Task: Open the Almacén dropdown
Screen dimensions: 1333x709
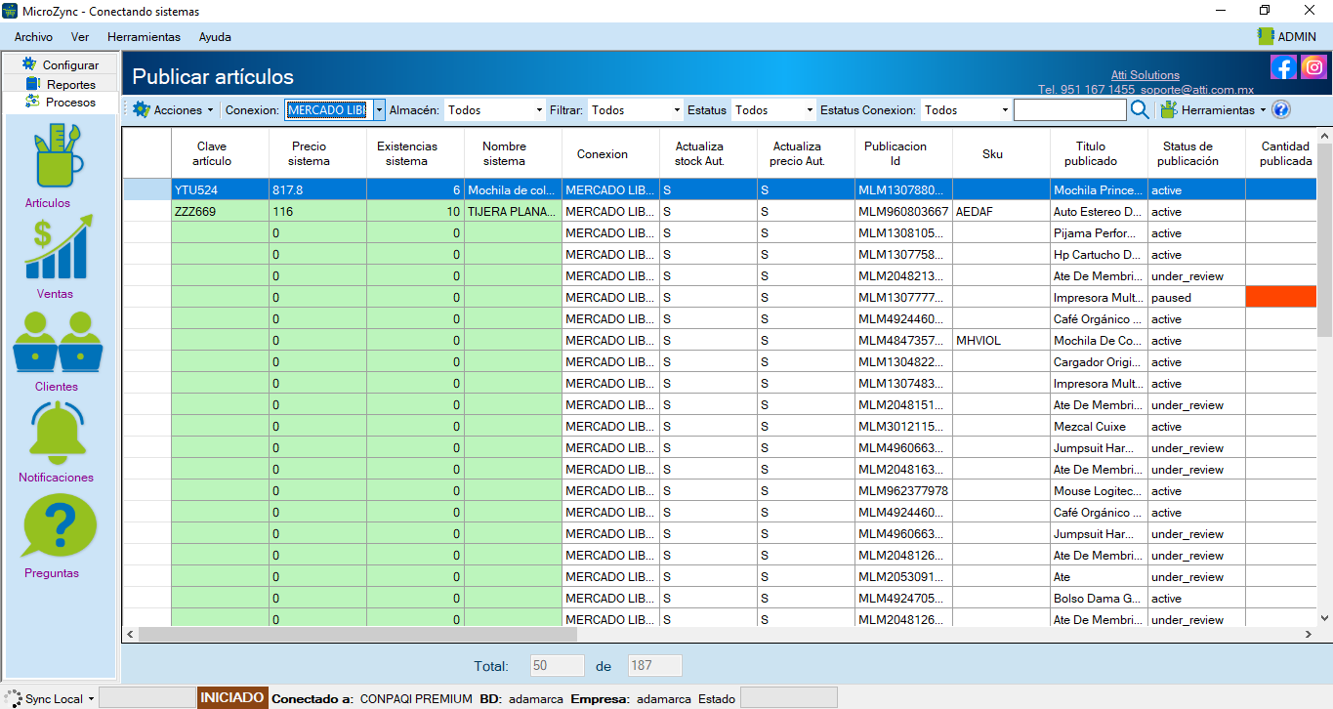Action: (x=495, y=110)
